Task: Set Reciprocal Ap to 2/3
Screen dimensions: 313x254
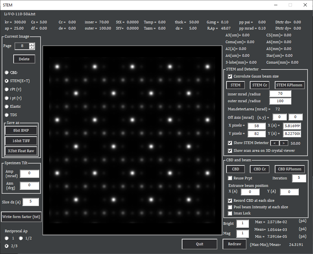Action: [x=7, y=246]
